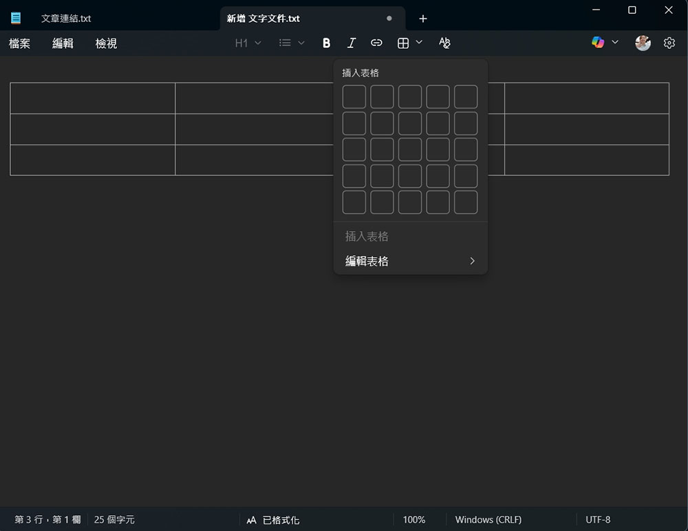This screenshot has height=531, width=688.
Task: Insert a hyperlink
Action: [376, 43]
